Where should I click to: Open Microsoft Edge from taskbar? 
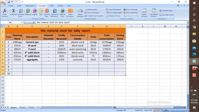click(194, 54)
